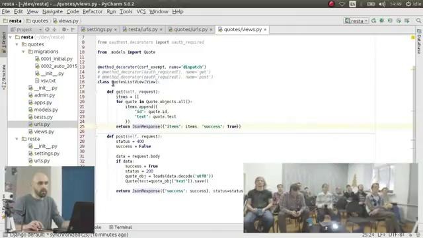Open the volume indicator in the top panel
The width and height of the screenshot is (423, 238).
pyautogui.click(x=382, y=4)
